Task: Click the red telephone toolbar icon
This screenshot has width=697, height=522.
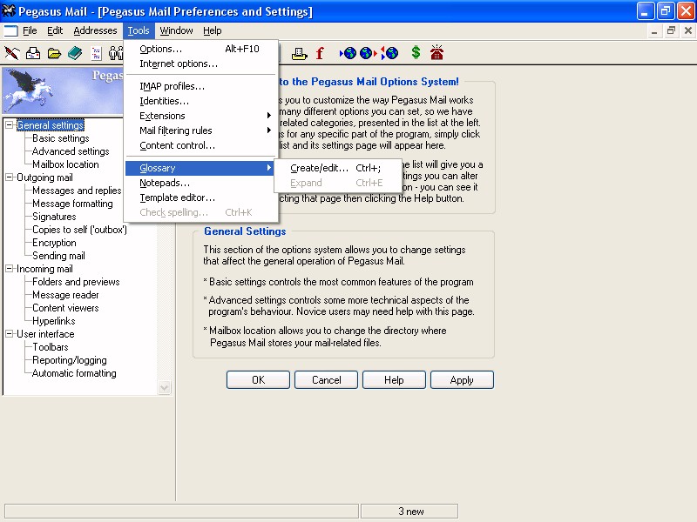Action: pos(437,52)
